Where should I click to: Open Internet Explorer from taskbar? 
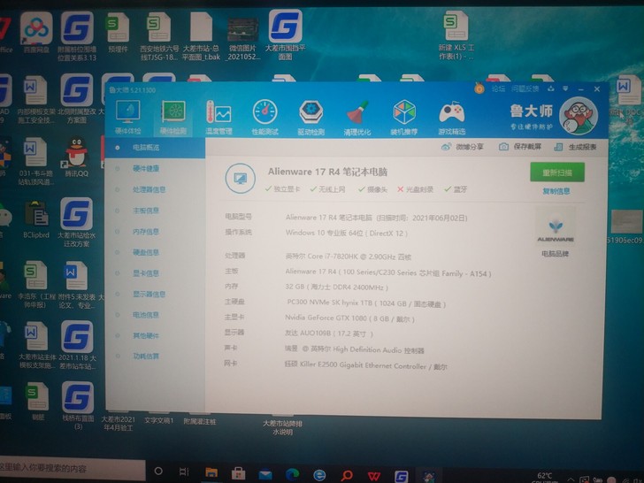pos(319,475)
